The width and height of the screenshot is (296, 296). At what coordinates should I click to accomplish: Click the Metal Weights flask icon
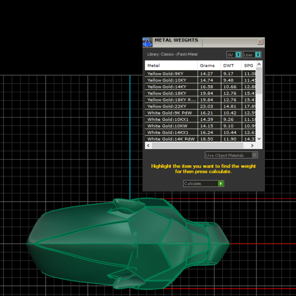147,42
